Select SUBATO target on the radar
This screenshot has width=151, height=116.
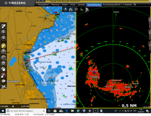tap(116, 15)
